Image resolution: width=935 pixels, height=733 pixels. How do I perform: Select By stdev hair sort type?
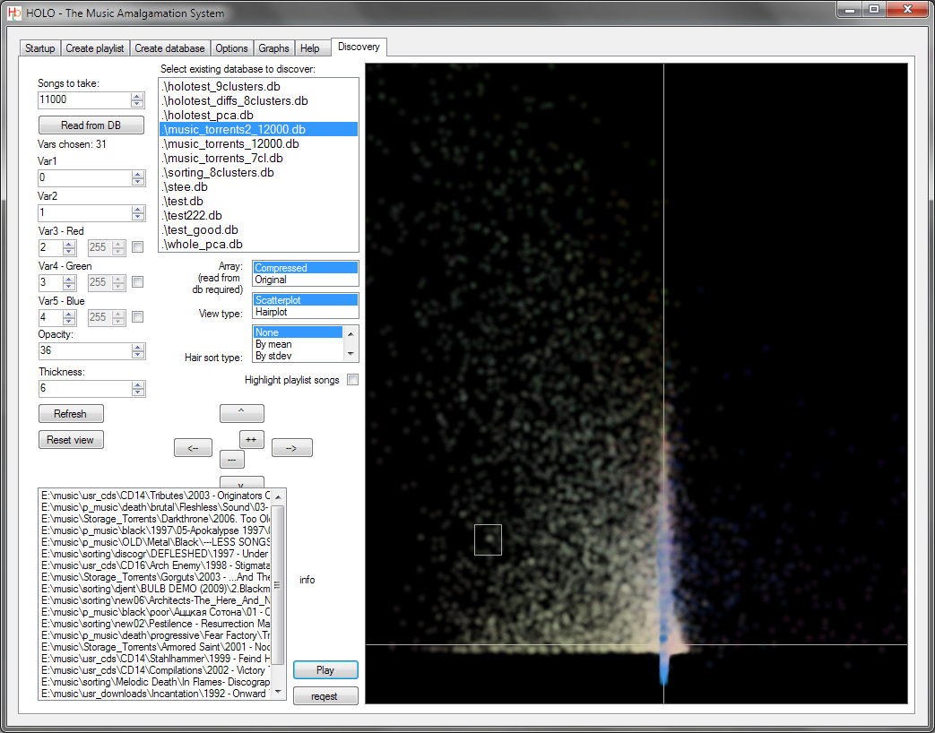[x=299, y=356]
